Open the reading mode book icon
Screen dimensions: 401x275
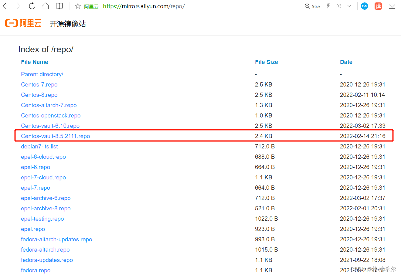tap(59, 6)
